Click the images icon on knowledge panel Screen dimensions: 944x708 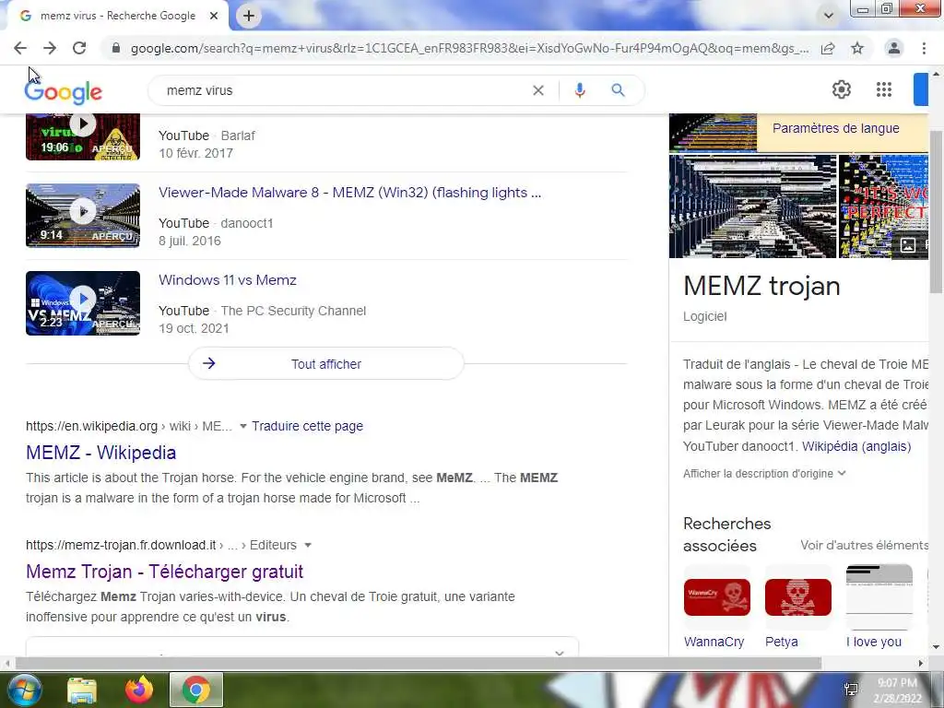pyautogui.click(x=907, y=244)
